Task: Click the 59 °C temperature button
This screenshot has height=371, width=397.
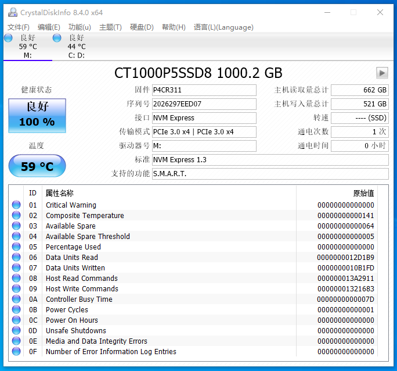Action: tap(37, 166)
